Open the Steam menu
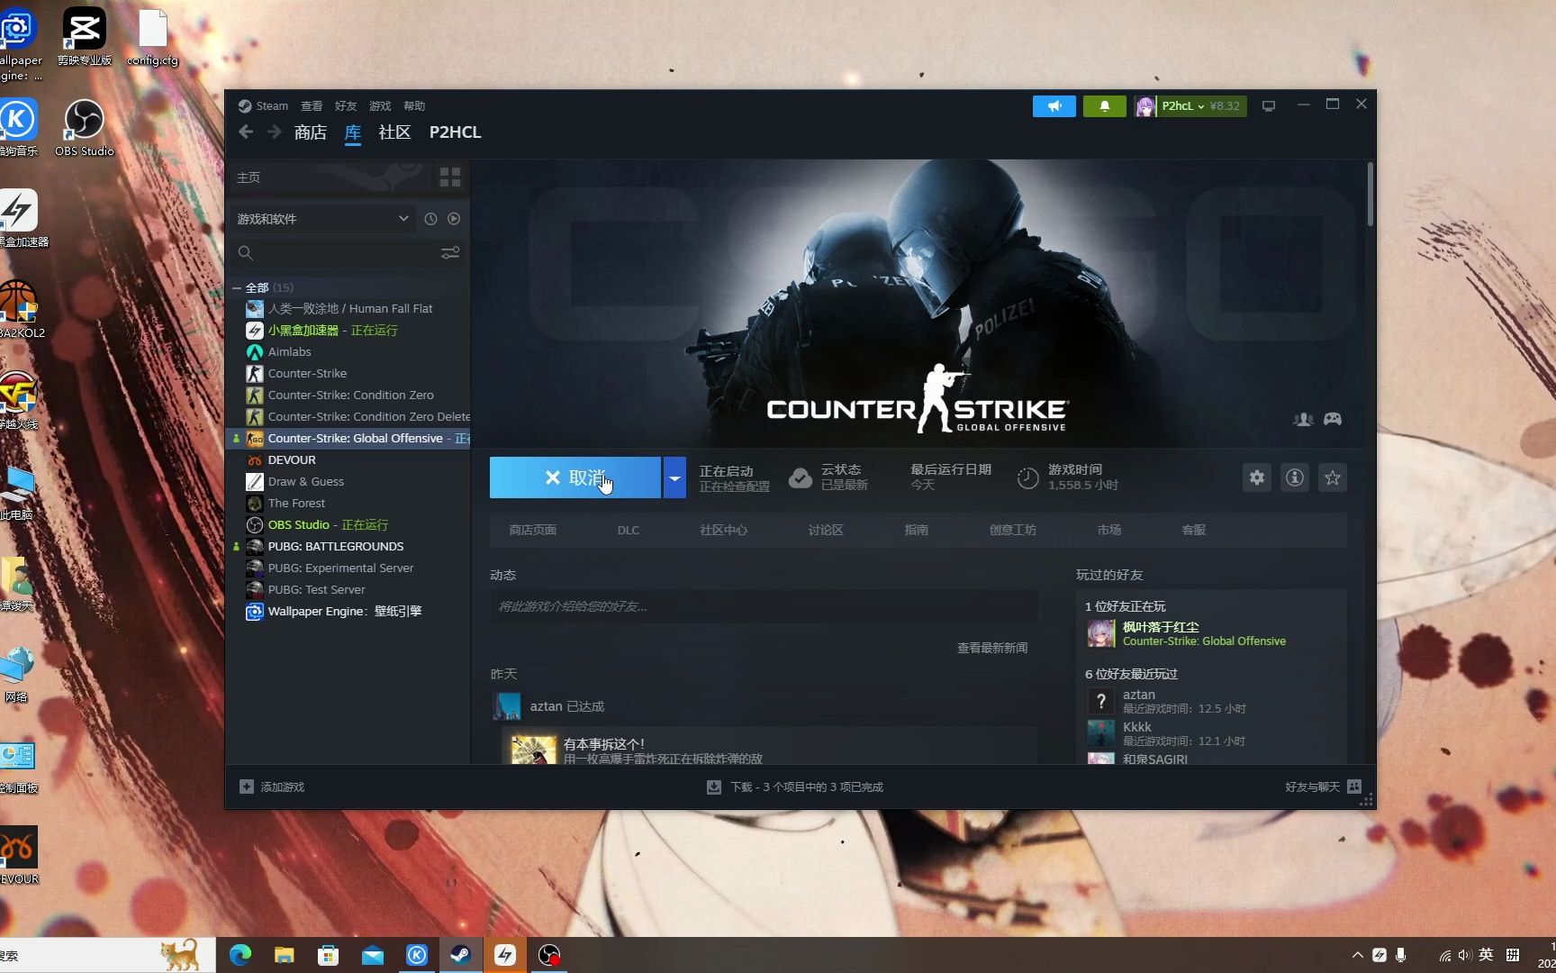Image resolution: width=1556 pixels, height=973 pixels. (x=263, y=106)
